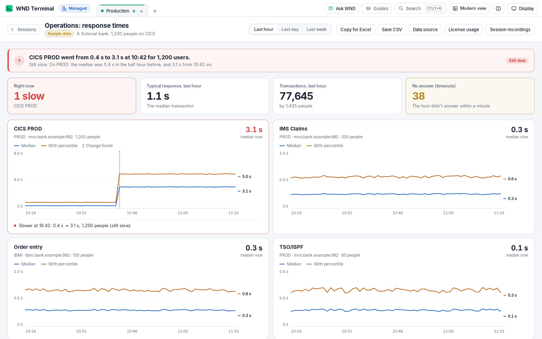Click the Order entry panel title
Screen dimensions: 542x339
click(28, 247)
